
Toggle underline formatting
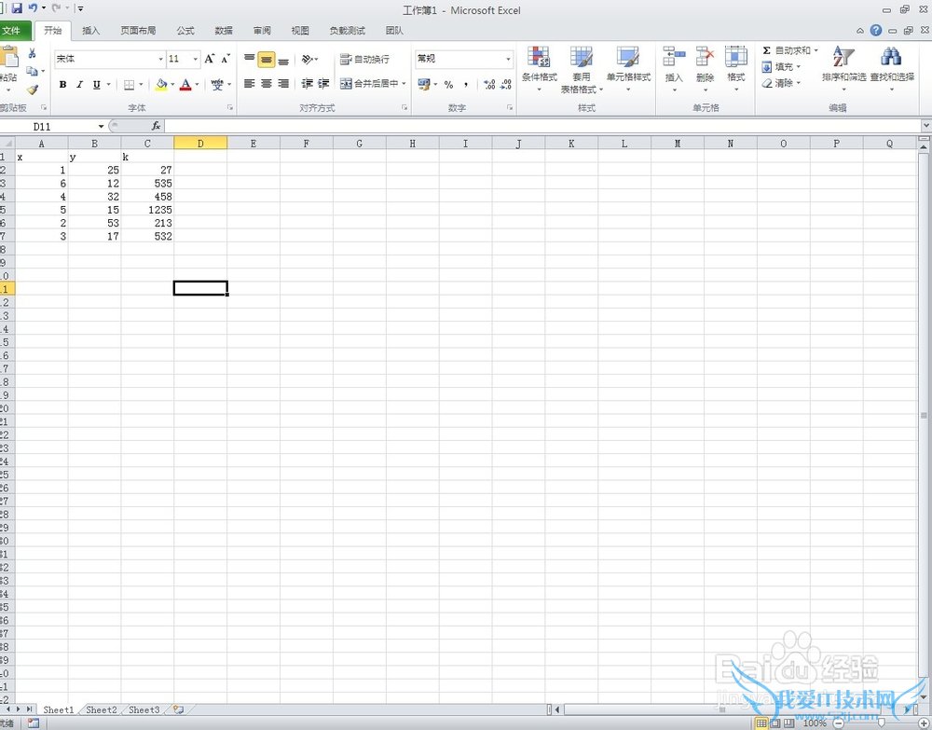(x=96, y=85)
